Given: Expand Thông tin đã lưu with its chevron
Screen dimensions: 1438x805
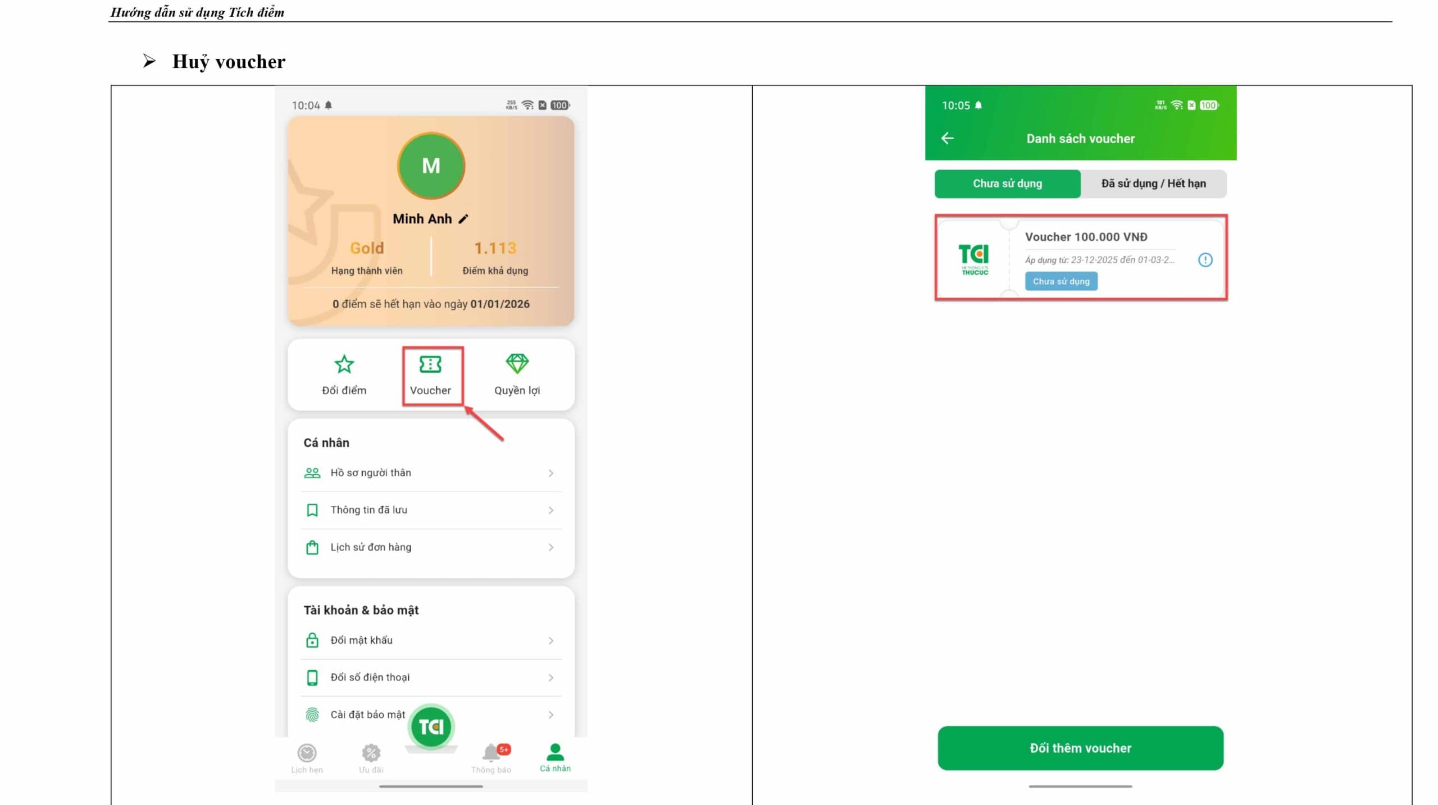Looking at the screenshot, I should (550, 510).
